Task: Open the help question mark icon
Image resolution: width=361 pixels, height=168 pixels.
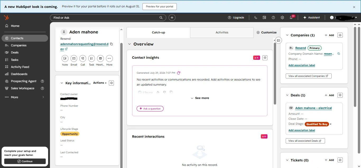Action: pyautogui.click(x=273, y=18)
